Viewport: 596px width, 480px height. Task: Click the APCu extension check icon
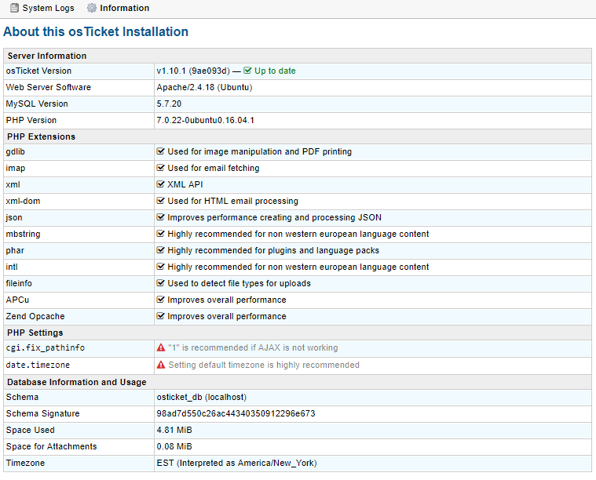[x=160, y=300]
